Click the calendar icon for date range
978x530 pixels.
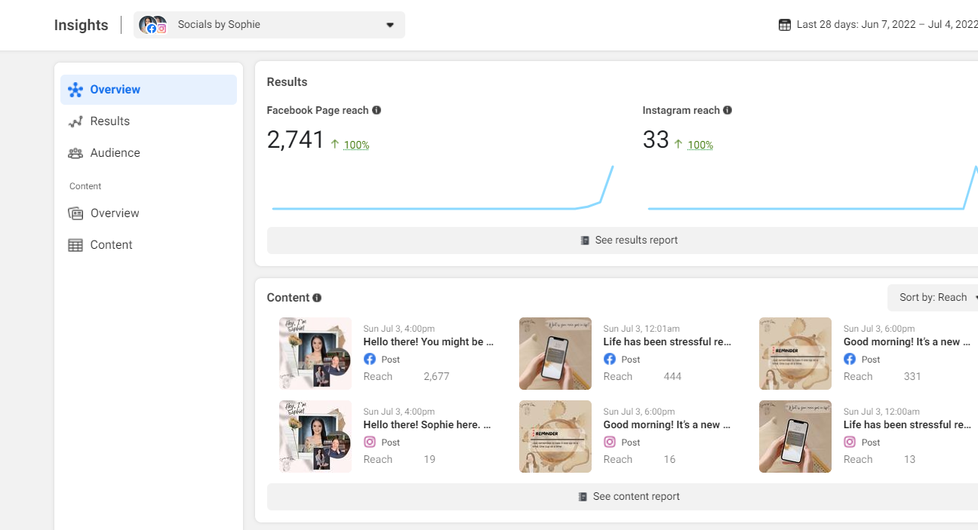pos(785,25)
